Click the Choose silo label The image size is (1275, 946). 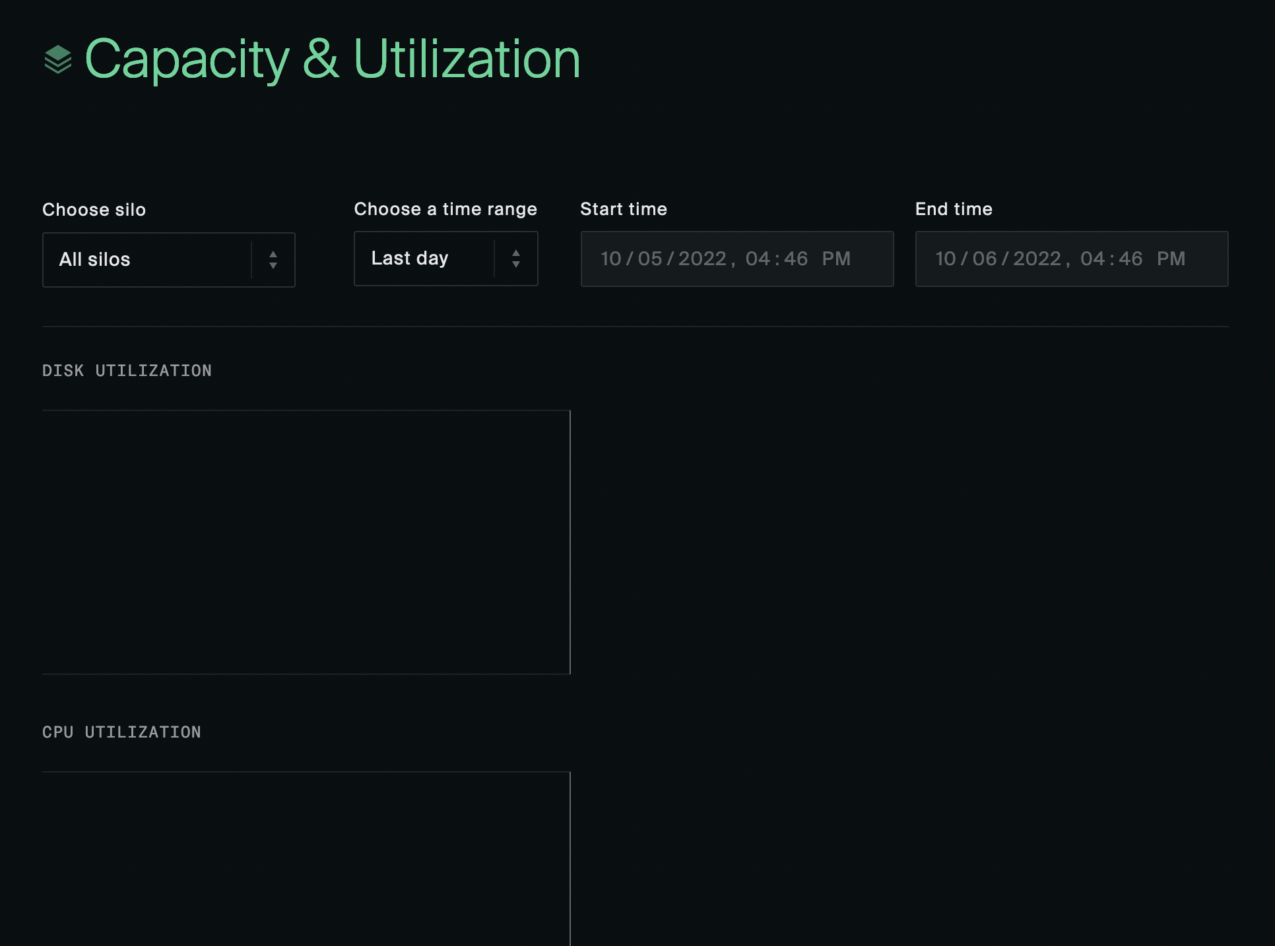click(x=94, y=210)
